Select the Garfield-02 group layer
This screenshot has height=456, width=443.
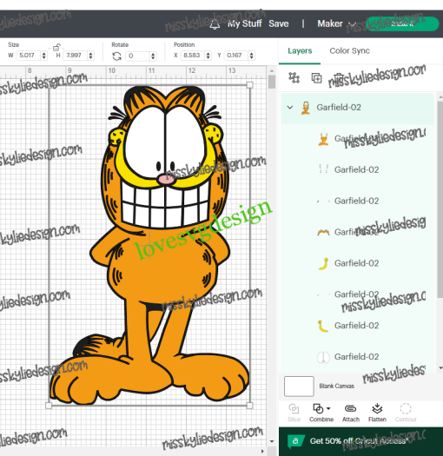(358, 108)
